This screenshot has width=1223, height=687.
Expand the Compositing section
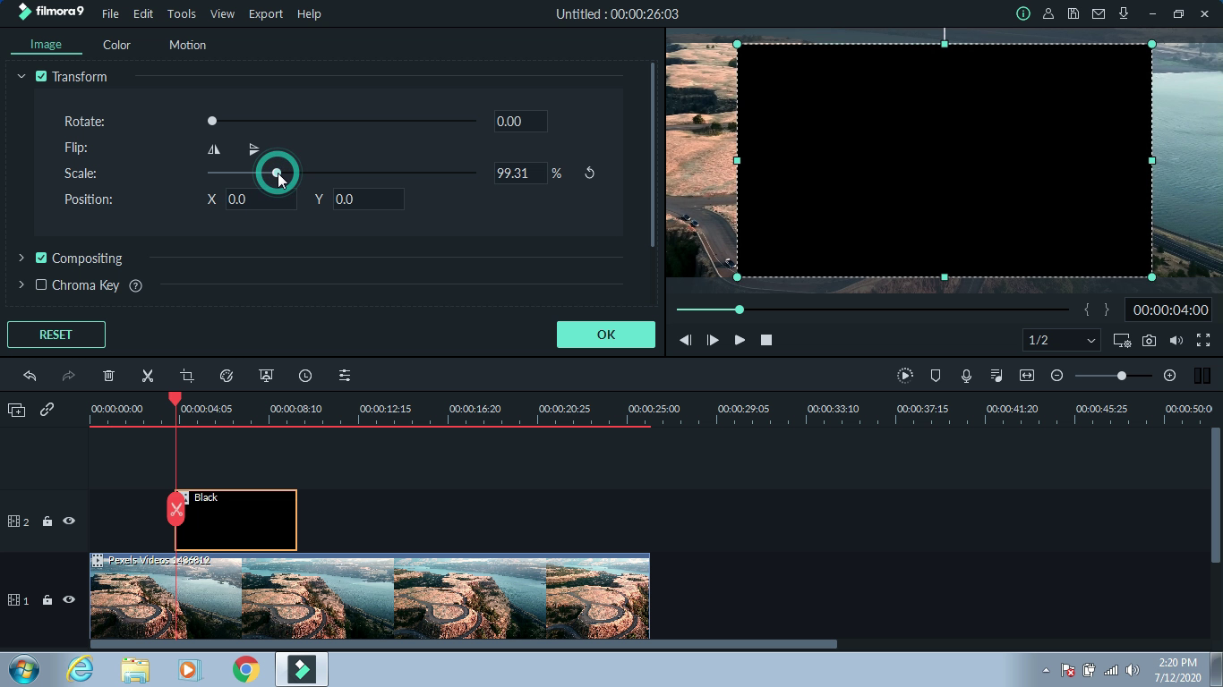pos(21,258)
